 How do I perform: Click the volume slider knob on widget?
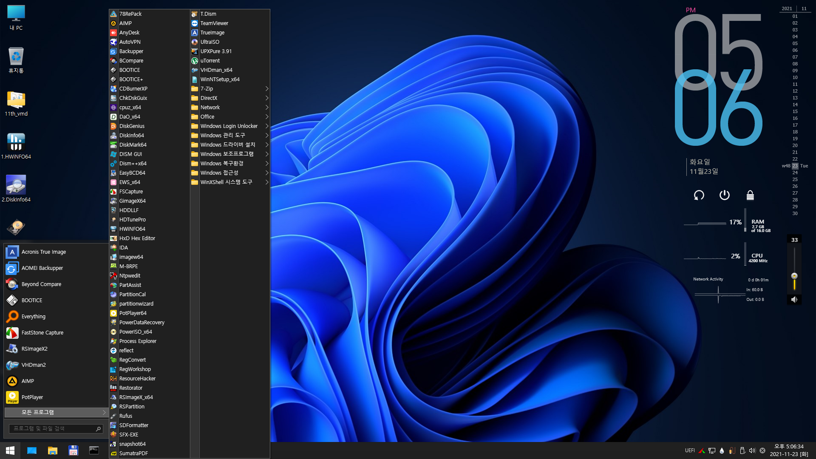coord(794,276)
